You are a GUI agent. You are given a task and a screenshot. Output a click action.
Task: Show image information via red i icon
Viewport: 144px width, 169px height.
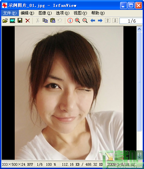tap(70, 21)
